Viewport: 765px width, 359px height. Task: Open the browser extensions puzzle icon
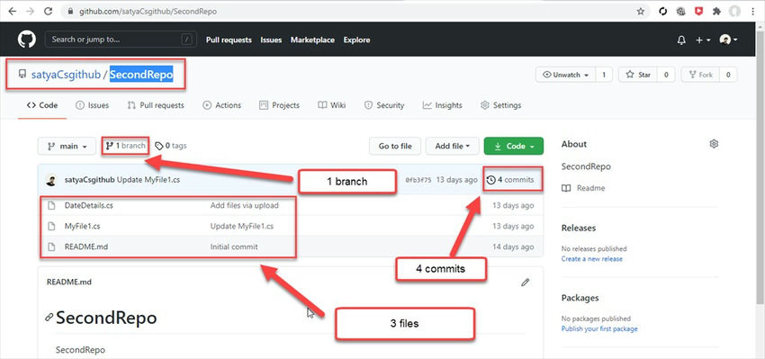pos(716,12)
